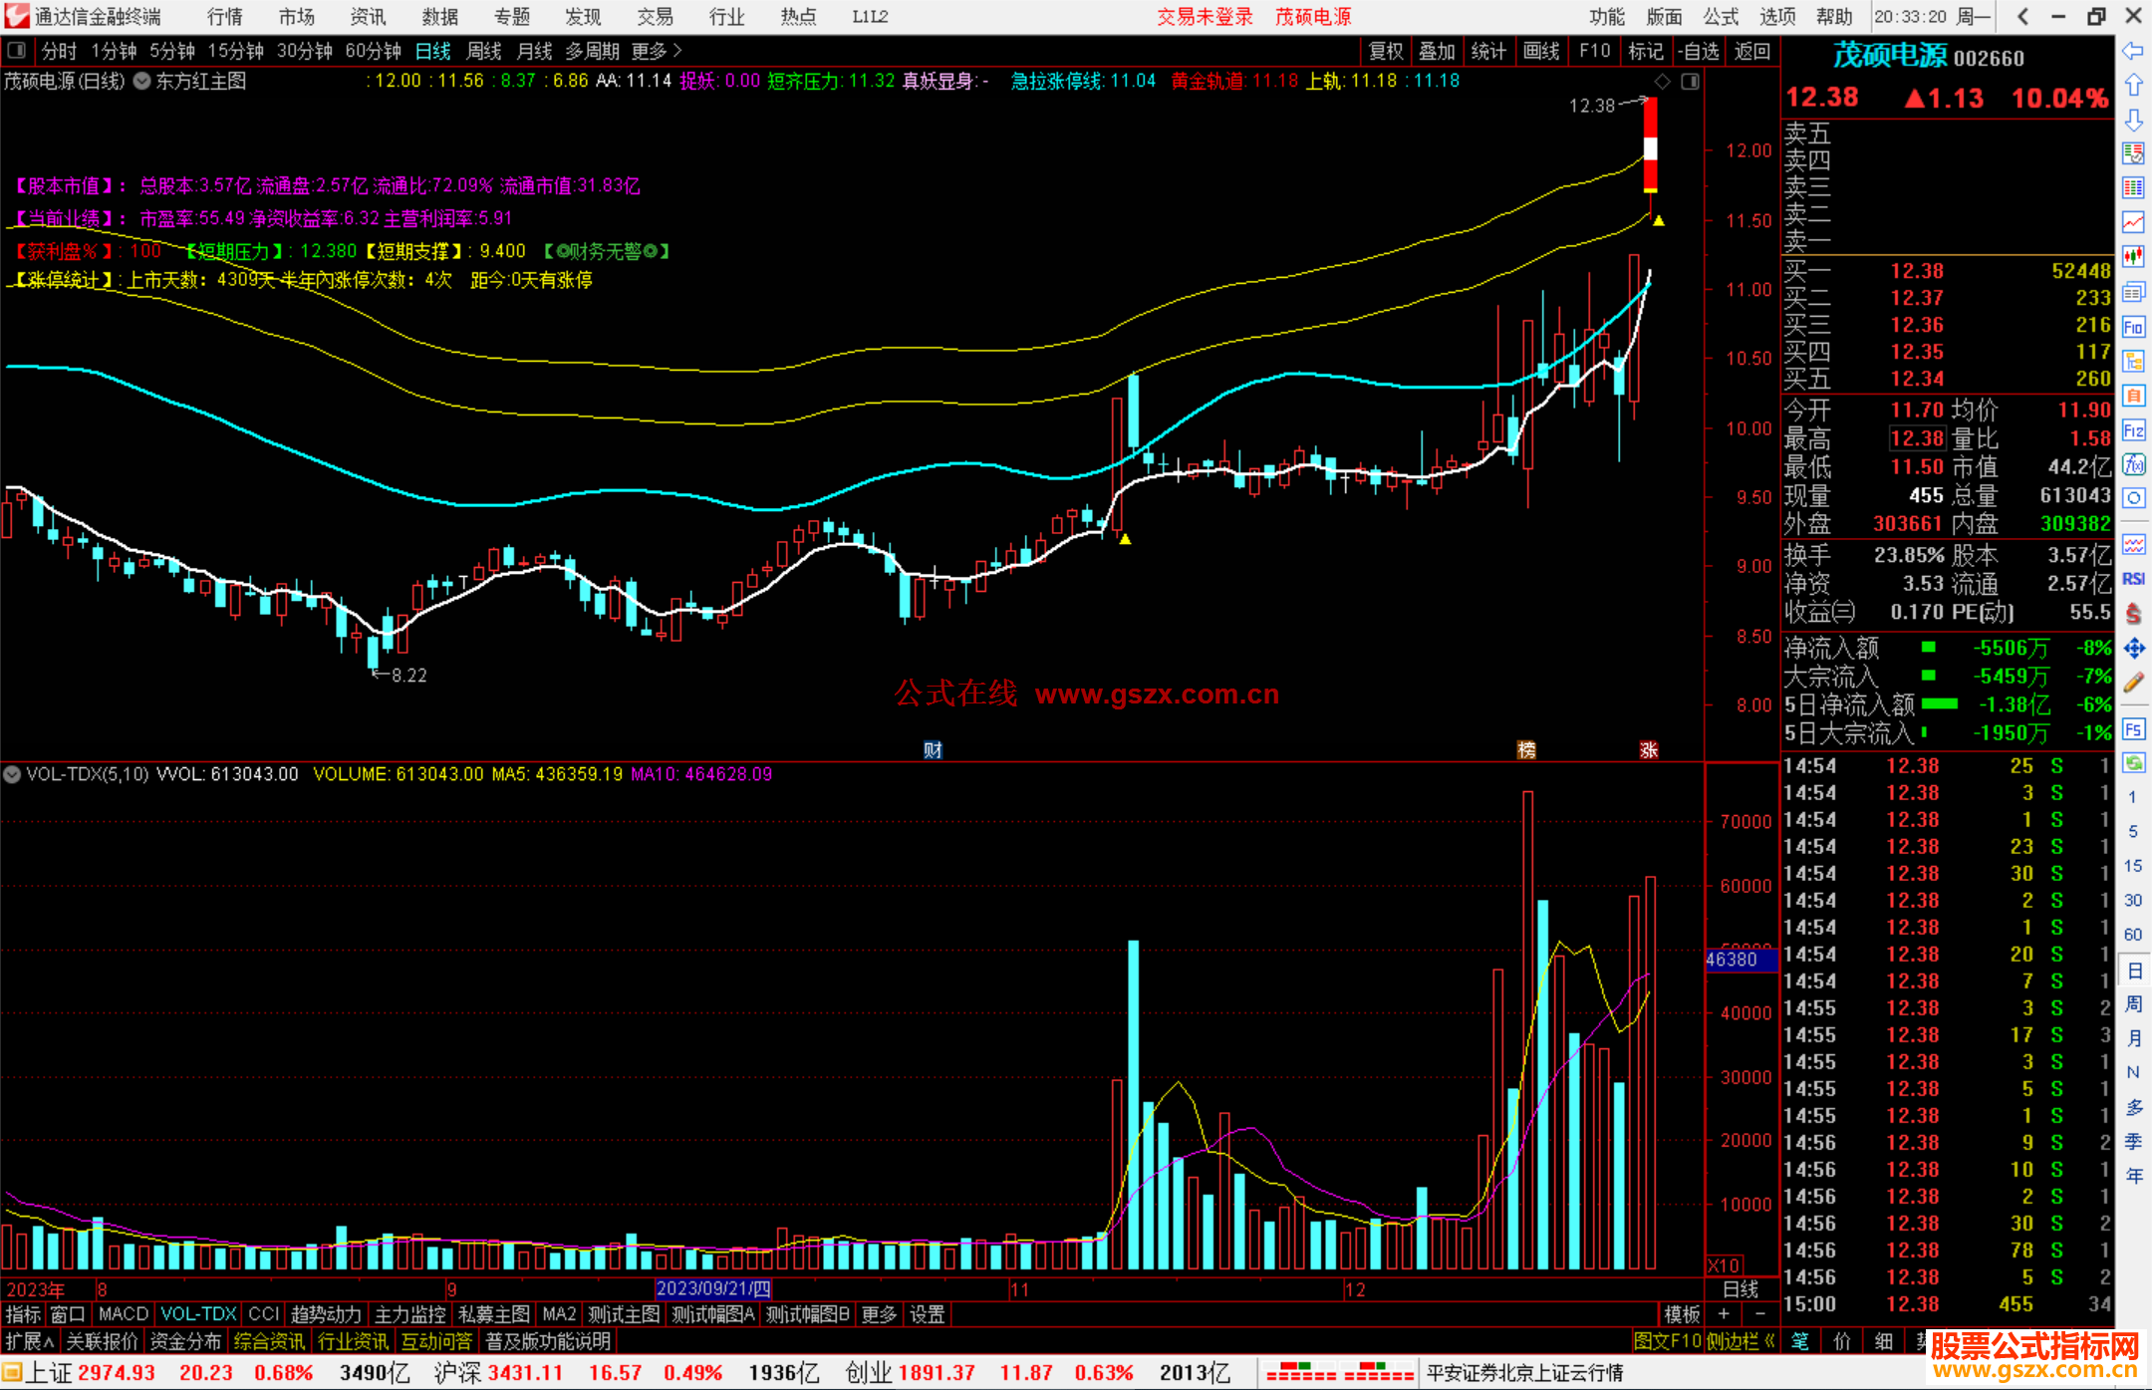The width and height of the screenshot is (2152, 1390).
Task: Click the F10 sidebar icon
Action: 2133,327
